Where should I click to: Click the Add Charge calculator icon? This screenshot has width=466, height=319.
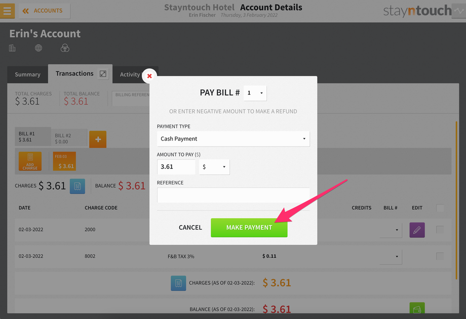pos(30,161)
